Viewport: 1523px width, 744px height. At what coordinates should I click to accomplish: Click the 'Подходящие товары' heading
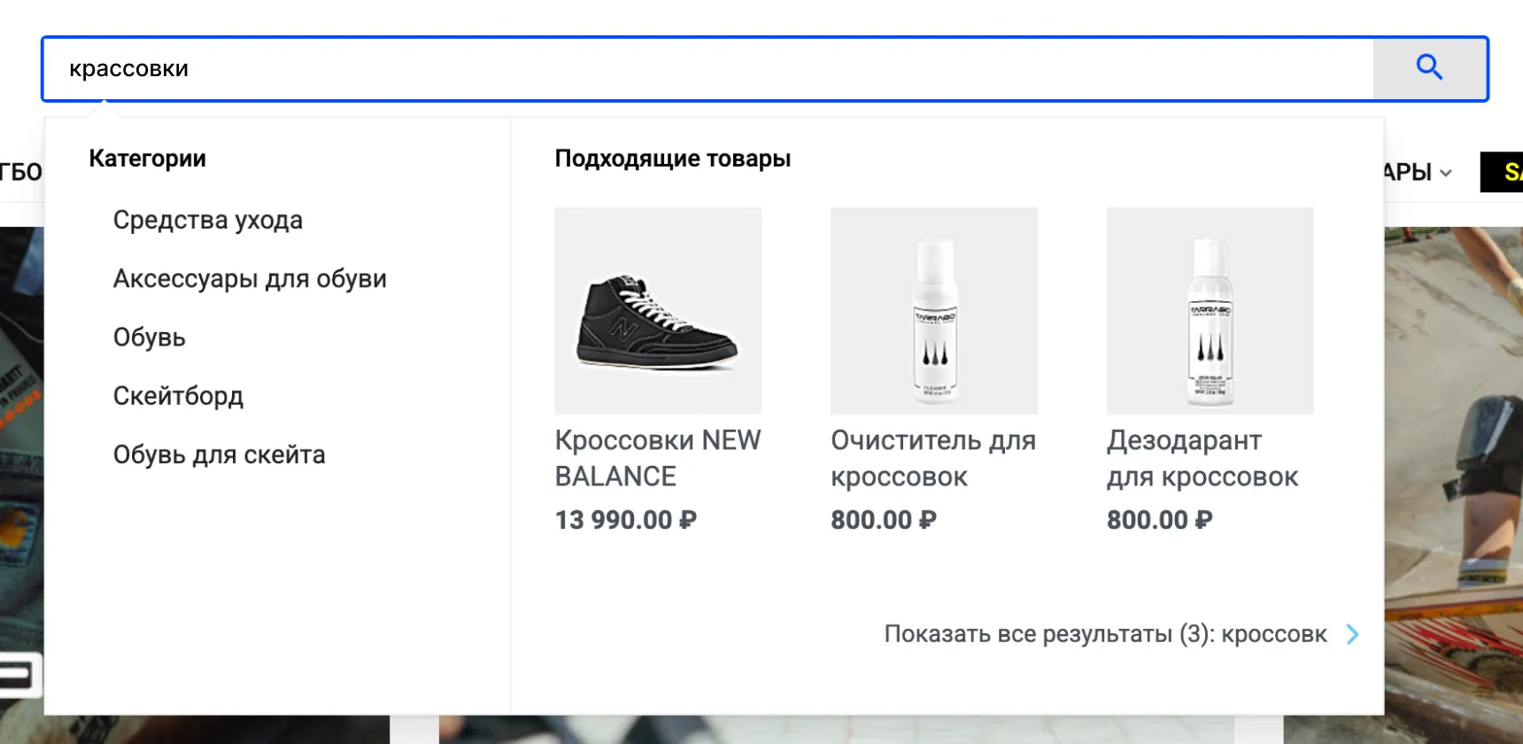[x=673, y=159]
